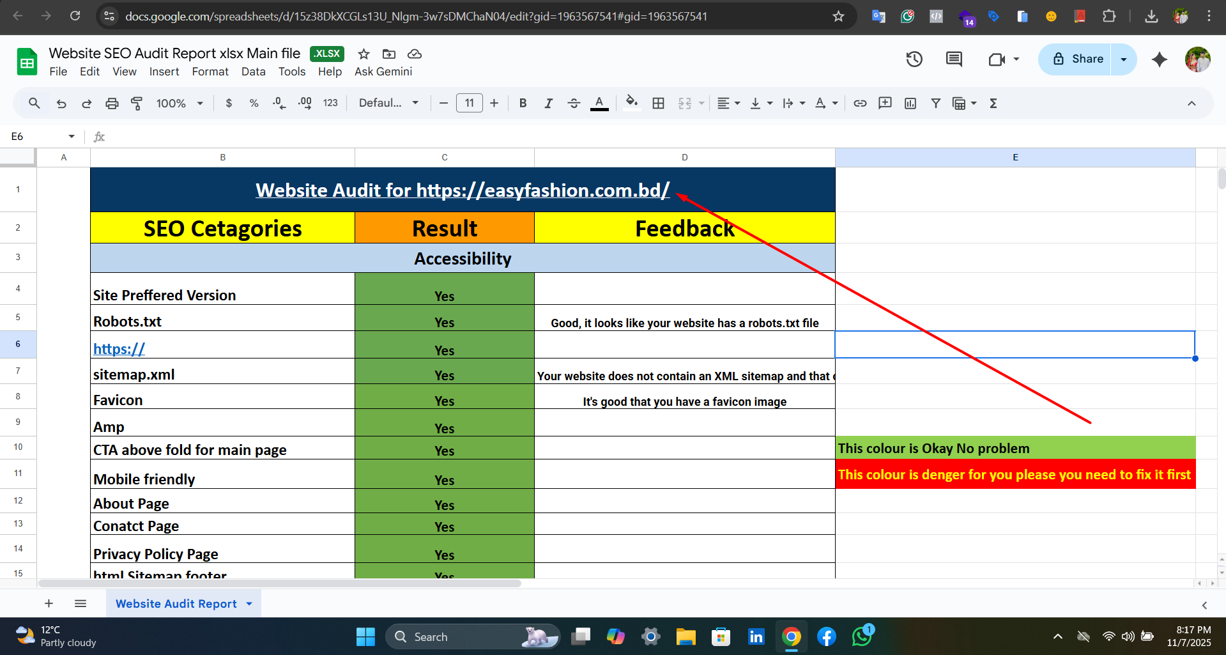
Task: Open the fill color tool
Action: tap(631, 103)
